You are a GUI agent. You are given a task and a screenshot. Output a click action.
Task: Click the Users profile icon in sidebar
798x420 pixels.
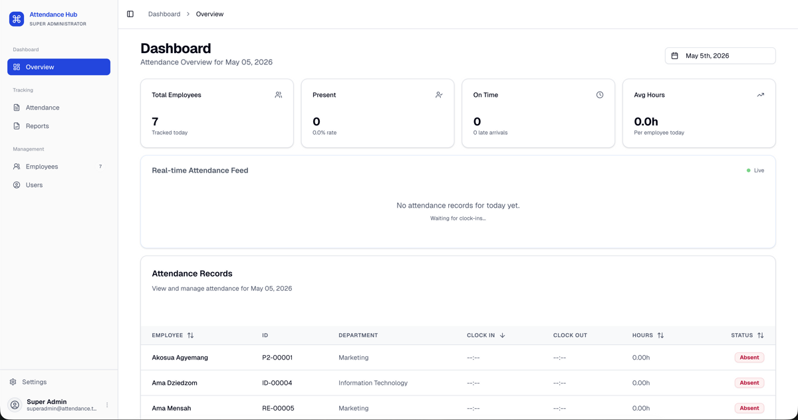click(x=17, y=185)
